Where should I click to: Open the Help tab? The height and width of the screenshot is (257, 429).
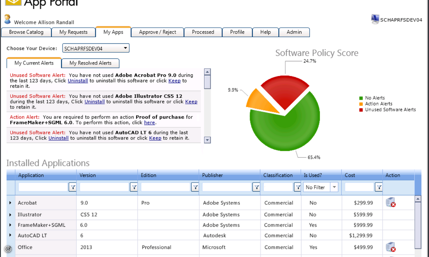(265, 32)
